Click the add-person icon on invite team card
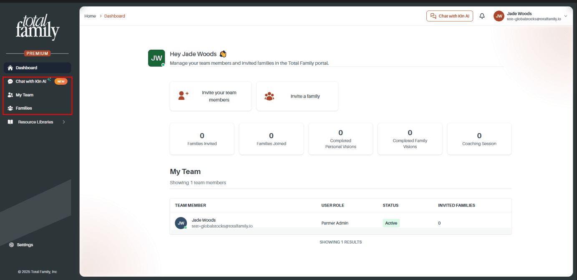 pos(184,96)
